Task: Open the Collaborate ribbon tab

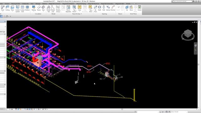Action: (25, 4)
